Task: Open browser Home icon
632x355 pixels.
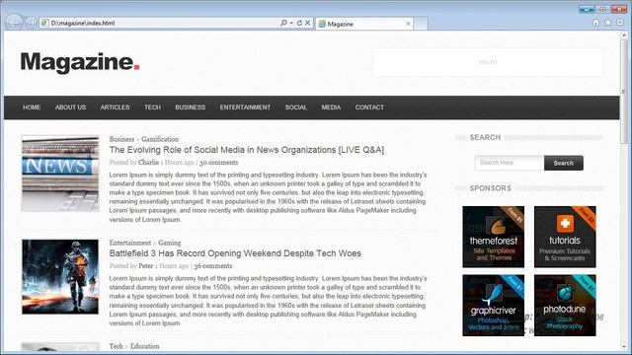Action: 595,23
